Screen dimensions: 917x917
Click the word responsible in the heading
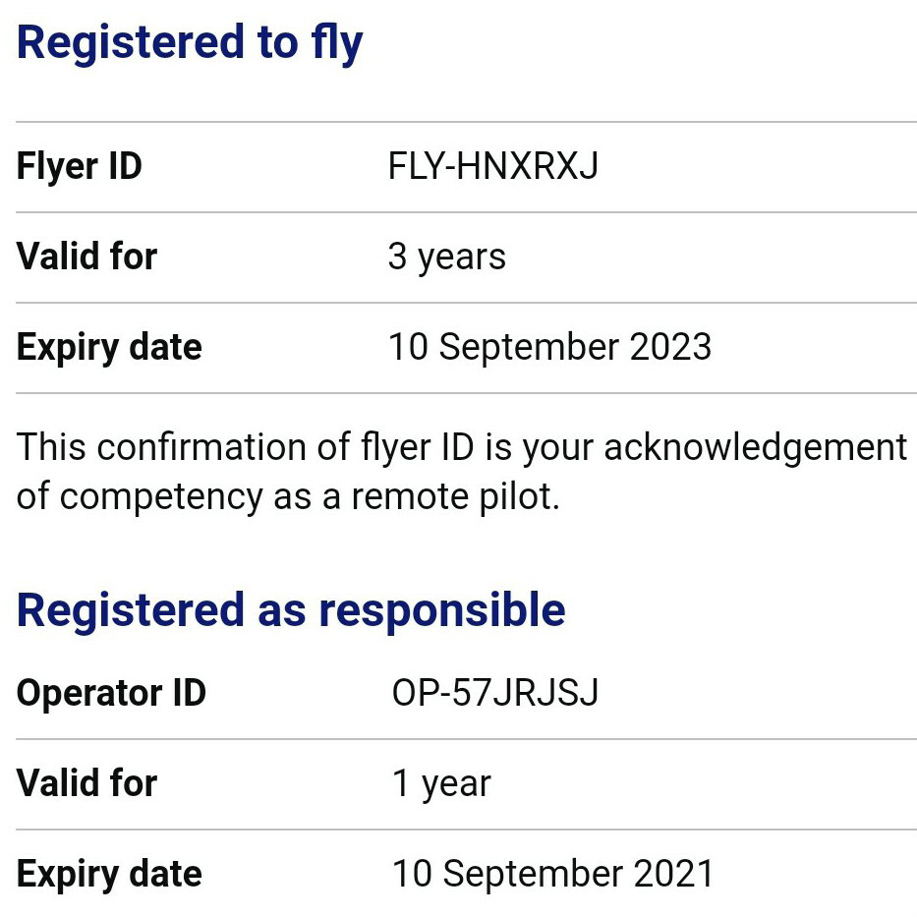coord(442,611)
